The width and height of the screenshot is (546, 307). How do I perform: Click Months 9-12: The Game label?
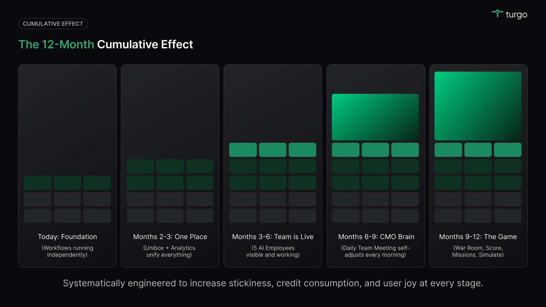[478, 237]
